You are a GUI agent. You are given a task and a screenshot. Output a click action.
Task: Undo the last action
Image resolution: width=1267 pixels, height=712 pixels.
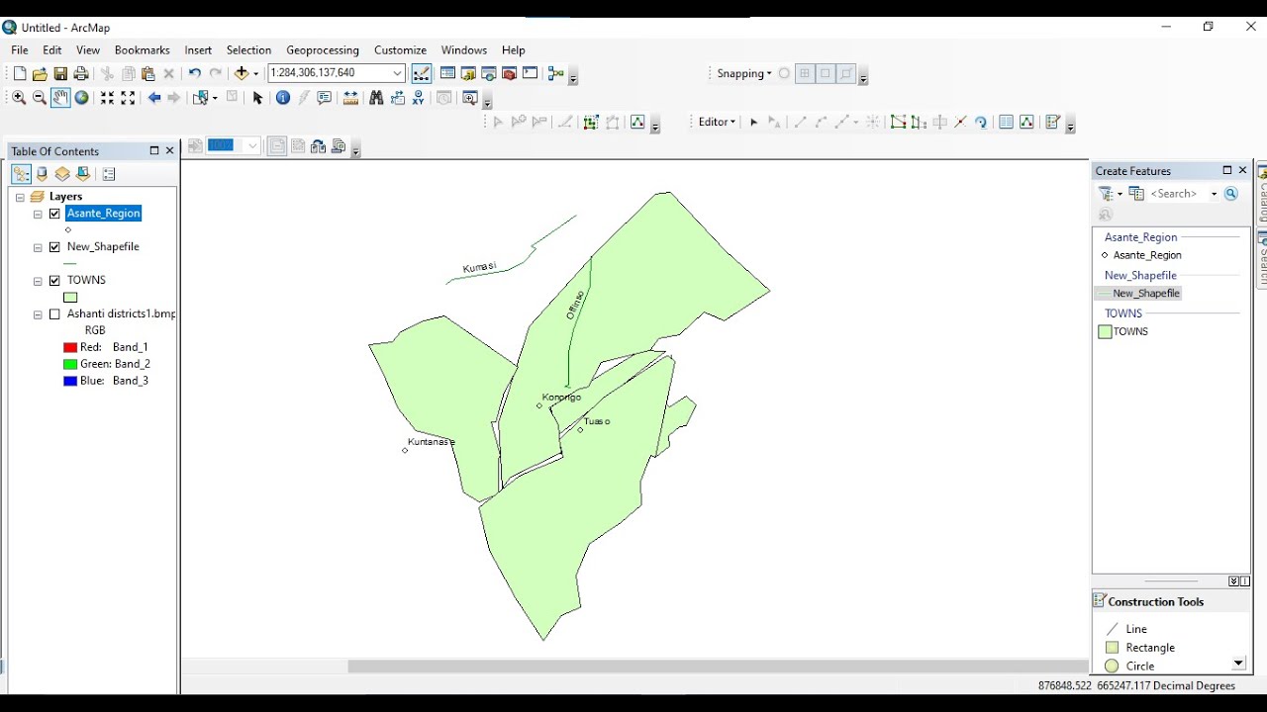click(195, 73)
